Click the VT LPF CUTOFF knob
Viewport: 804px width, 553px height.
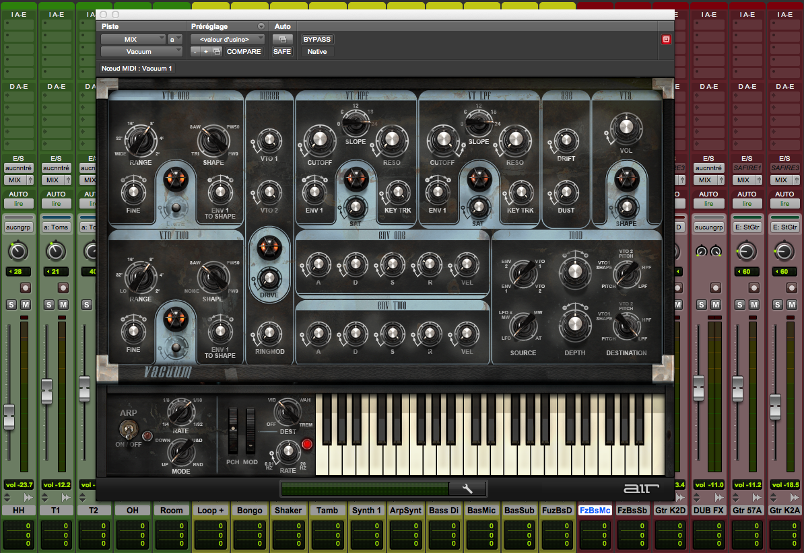442,139
